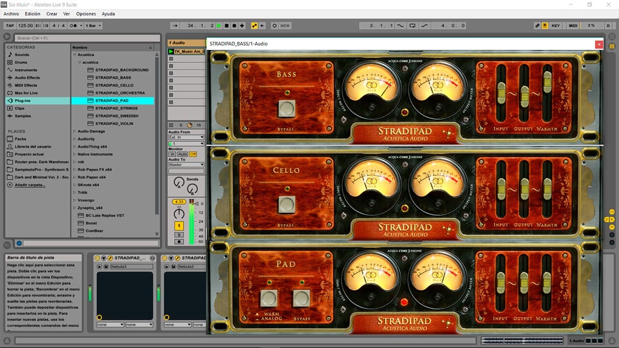Click the browser search field
619x348 pixels.
coord(87,38)
